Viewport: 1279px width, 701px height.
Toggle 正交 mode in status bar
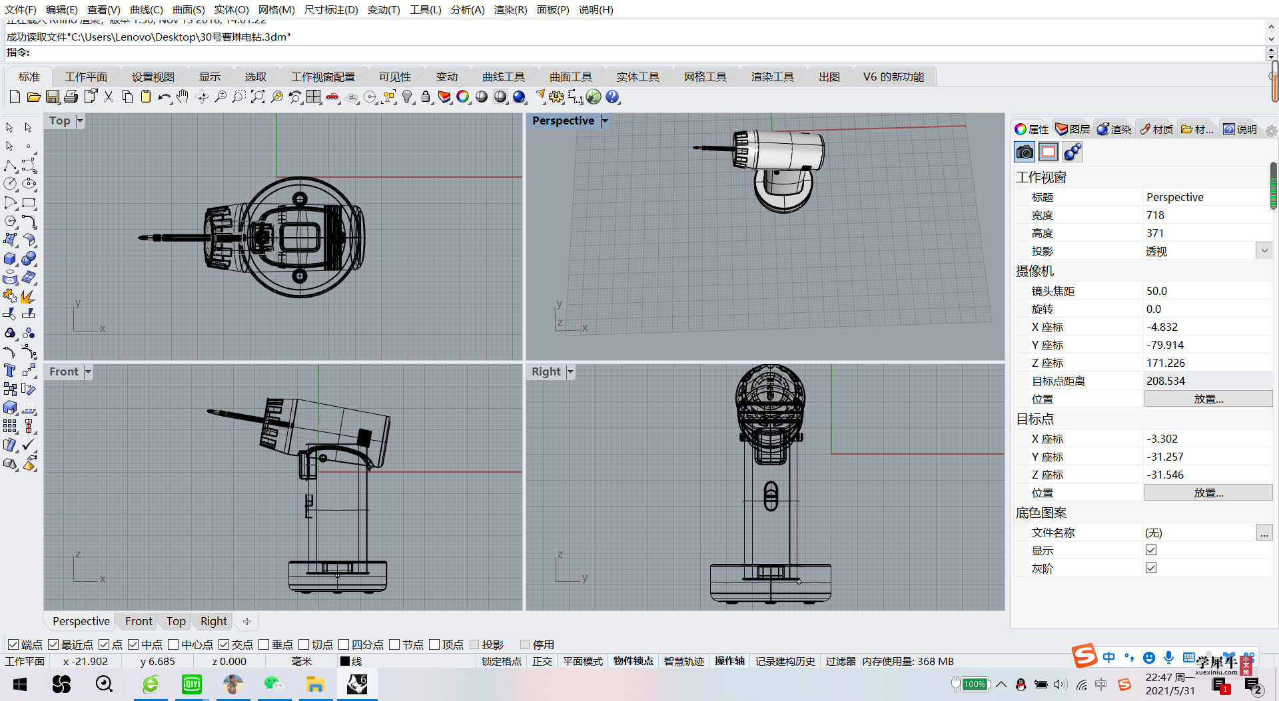(542, 661)
